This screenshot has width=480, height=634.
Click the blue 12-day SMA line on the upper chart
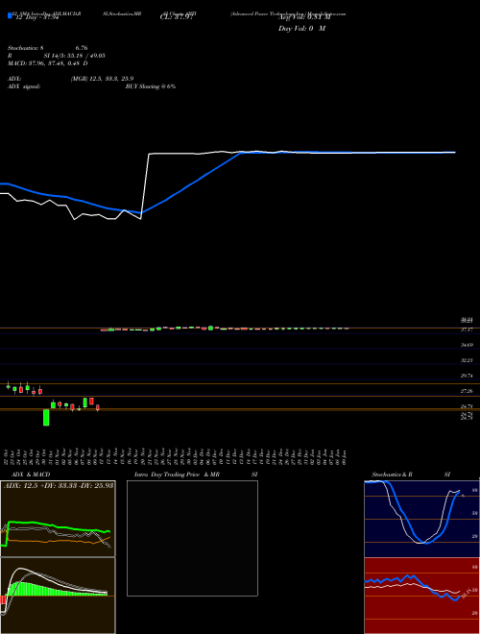tap(190, 185)
